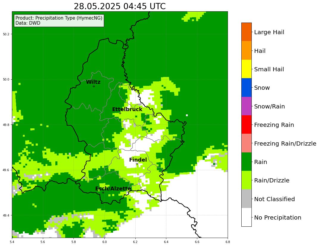Click the 5.6 longitude tick label
319x246 pixels.
click(43, 242)
